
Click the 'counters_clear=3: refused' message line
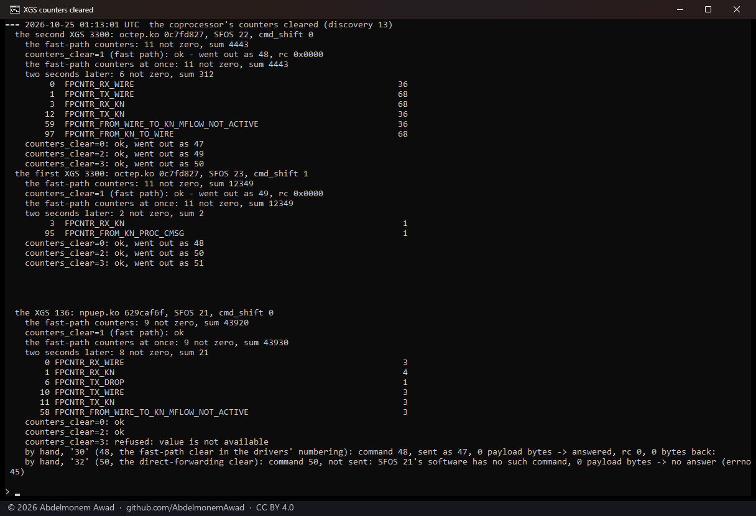click(x=147, y=442)
